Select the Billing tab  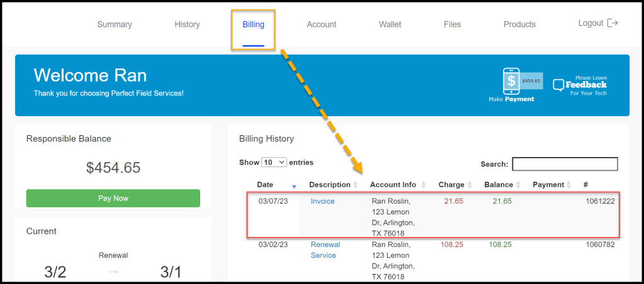click(253, 25)
